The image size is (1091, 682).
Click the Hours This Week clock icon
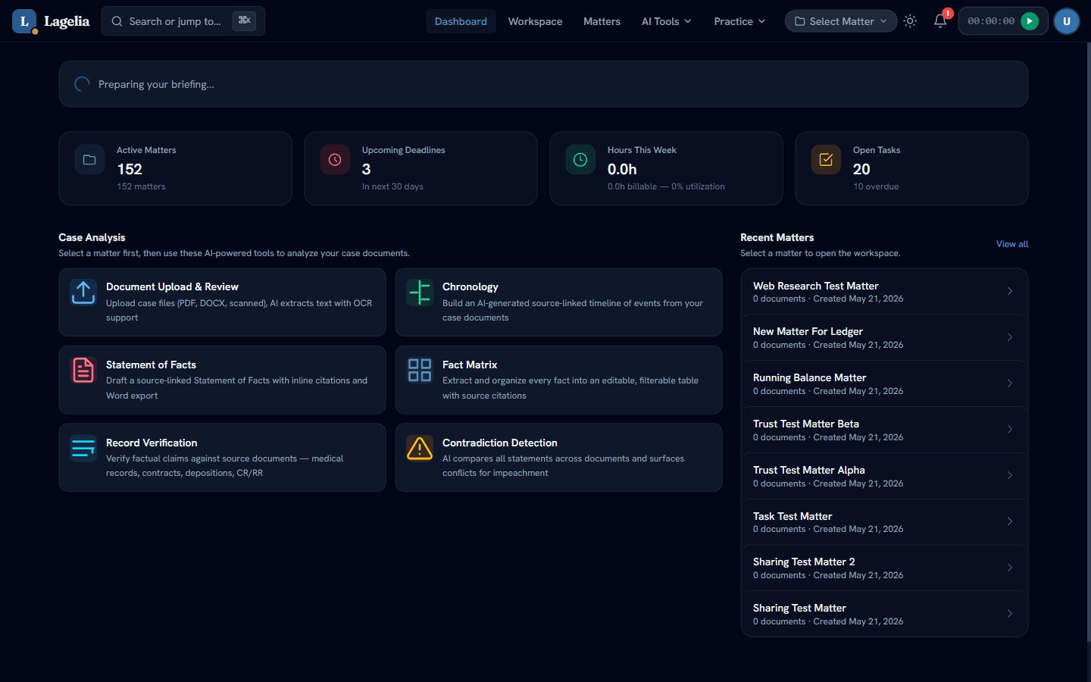pos(580,160)
